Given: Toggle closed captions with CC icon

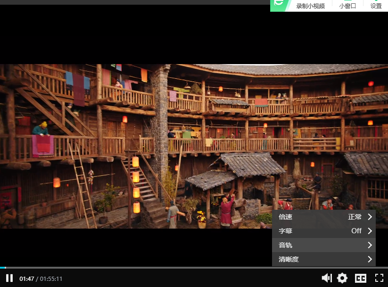Looking at the screenshot, I should (361, 278).
